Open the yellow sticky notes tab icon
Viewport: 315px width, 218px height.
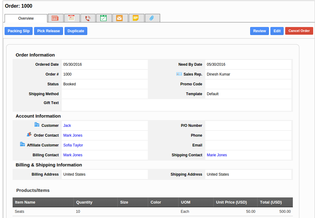click(x=136, y=18)
